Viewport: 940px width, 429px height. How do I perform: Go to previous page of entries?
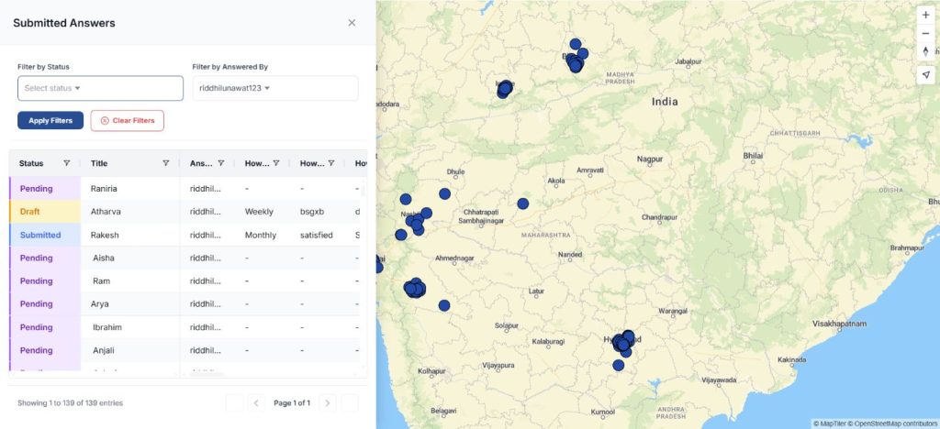click(x=257, y=402)
